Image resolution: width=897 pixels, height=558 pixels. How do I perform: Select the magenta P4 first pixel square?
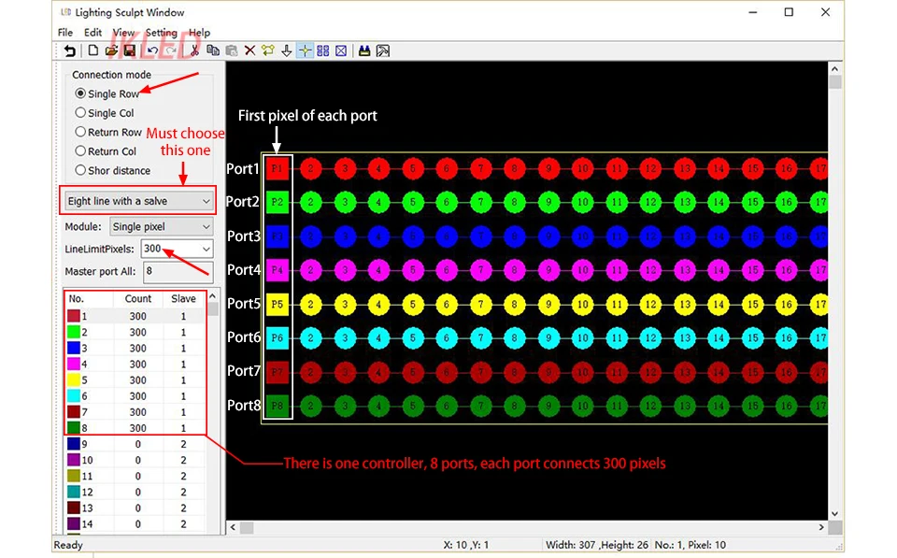click(277, 269)
